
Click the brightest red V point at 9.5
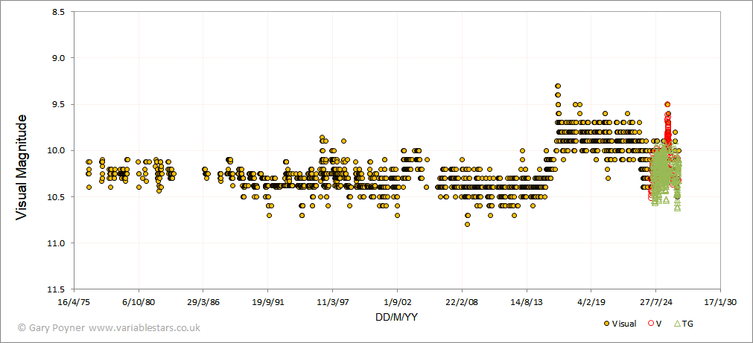pyautogui.click(x=667, y=104)
